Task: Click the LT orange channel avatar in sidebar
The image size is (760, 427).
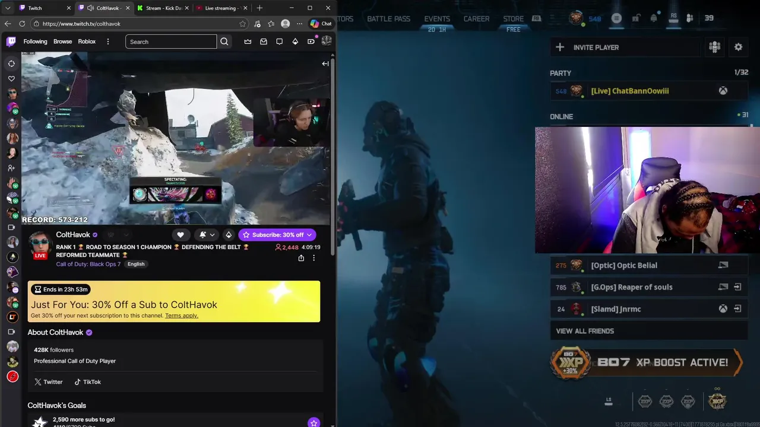Action: [12, 317]
